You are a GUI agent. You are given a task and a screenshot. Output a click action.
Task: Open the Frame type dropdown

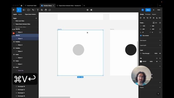click(142, 23)
